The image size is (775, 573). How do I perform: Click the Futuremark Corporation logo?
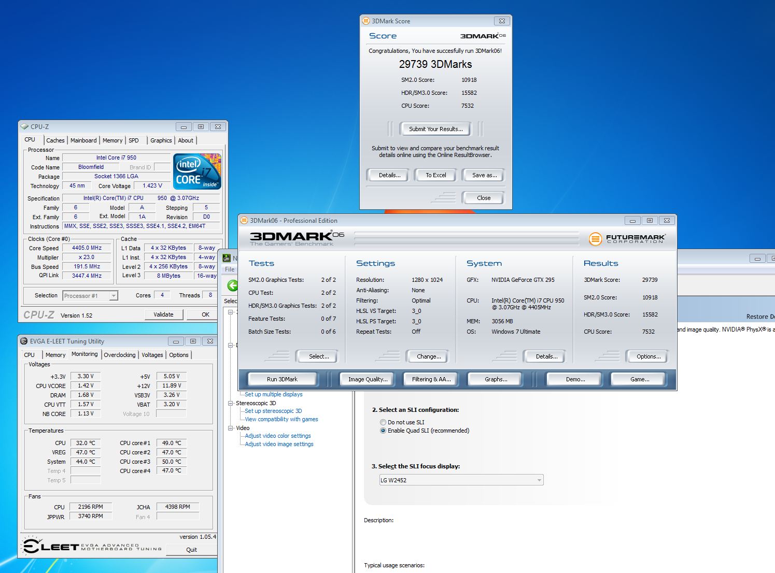click(627, 239)
